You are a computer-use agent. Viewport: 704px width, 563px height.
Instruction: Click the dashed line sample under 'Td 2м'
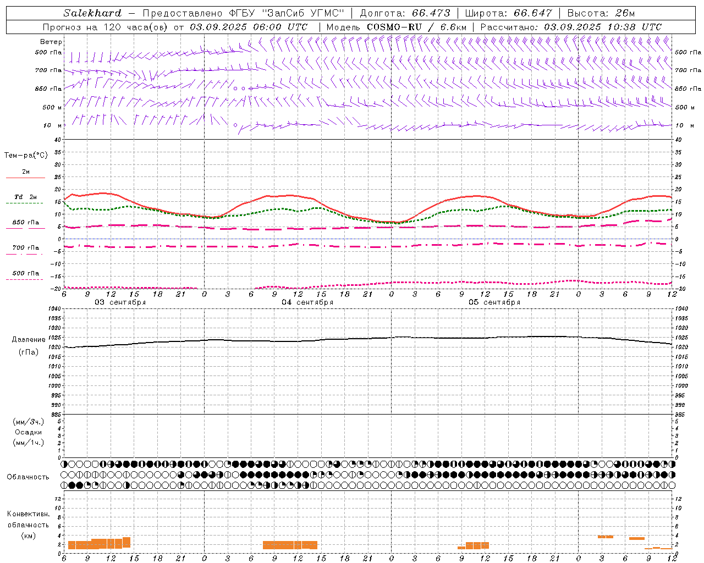[x=24, y=203]
